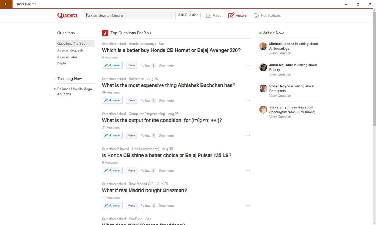Open the Quora logo home link
Image resolution: width=376 pixels, height=225 pixels.
tap(67, 15)
